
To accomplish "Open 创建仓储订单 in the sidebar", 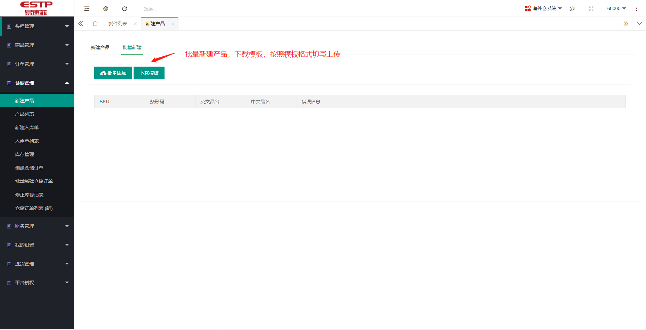I will pyautogui.click(x=37, y=168).
